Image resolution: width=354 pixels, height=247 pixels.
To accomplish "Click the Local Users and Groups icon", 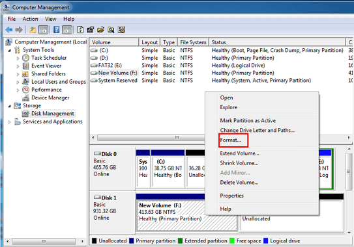I will coord(25,82).
